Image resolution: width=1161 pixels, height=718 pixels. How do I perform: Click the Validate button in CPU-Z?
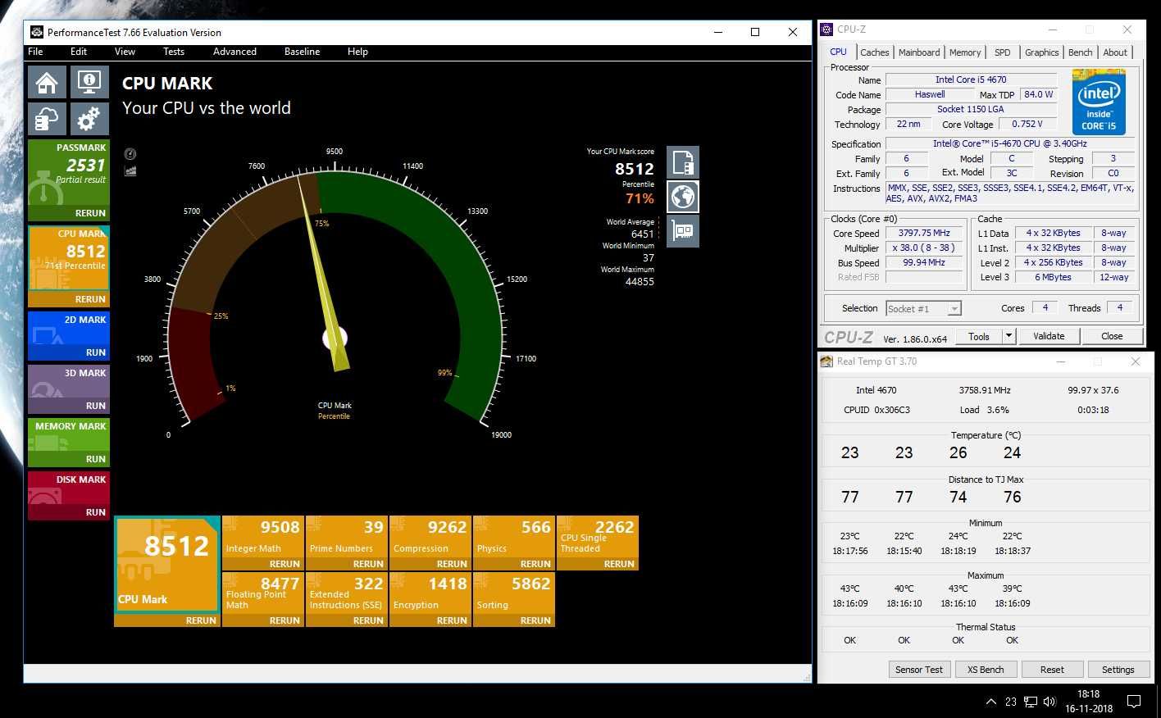point(1049,336)
